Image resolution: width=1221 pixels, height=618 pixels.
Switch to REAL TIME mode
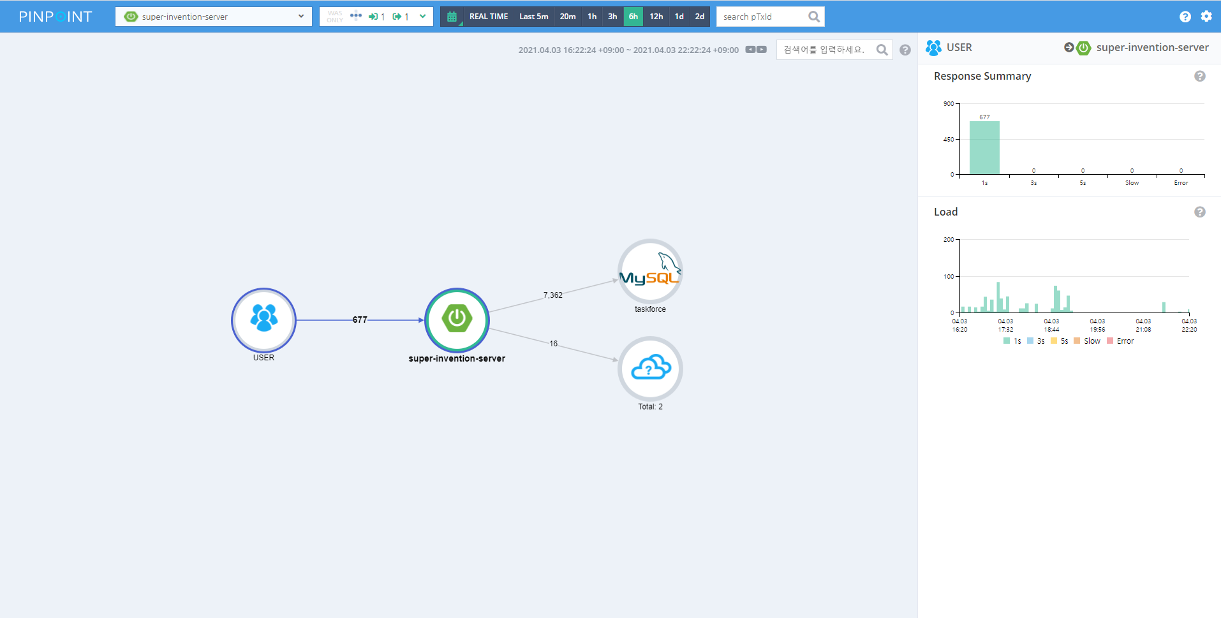[x=488, y=17]
